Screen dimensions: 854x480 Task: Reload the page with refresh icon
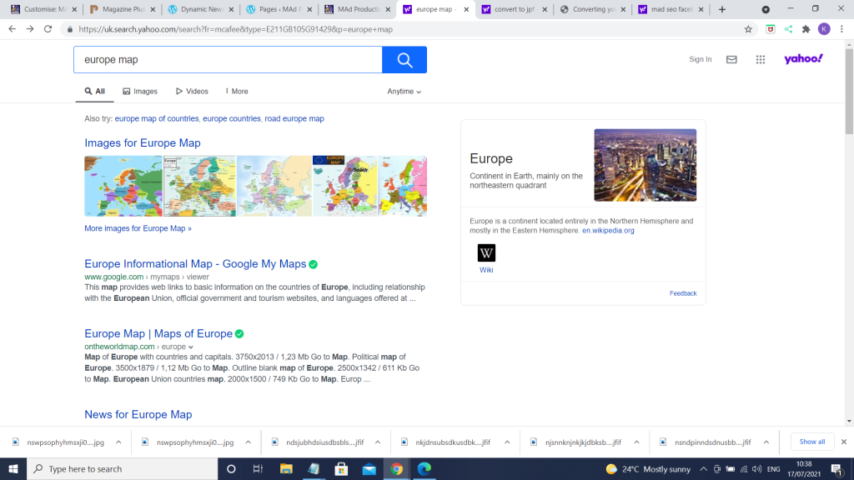48,28
